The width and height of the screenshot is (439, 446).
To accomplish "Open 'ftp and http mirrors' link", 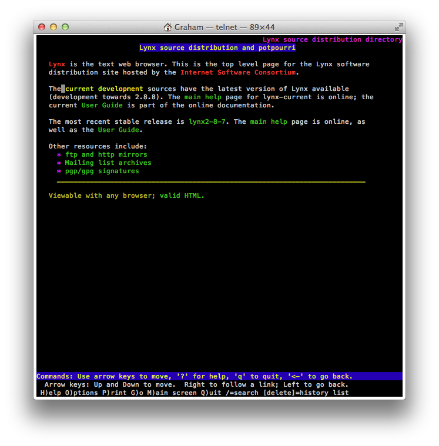I will point(106,154).
